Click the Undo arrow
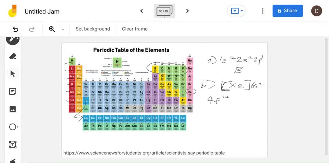 point(15,29)
